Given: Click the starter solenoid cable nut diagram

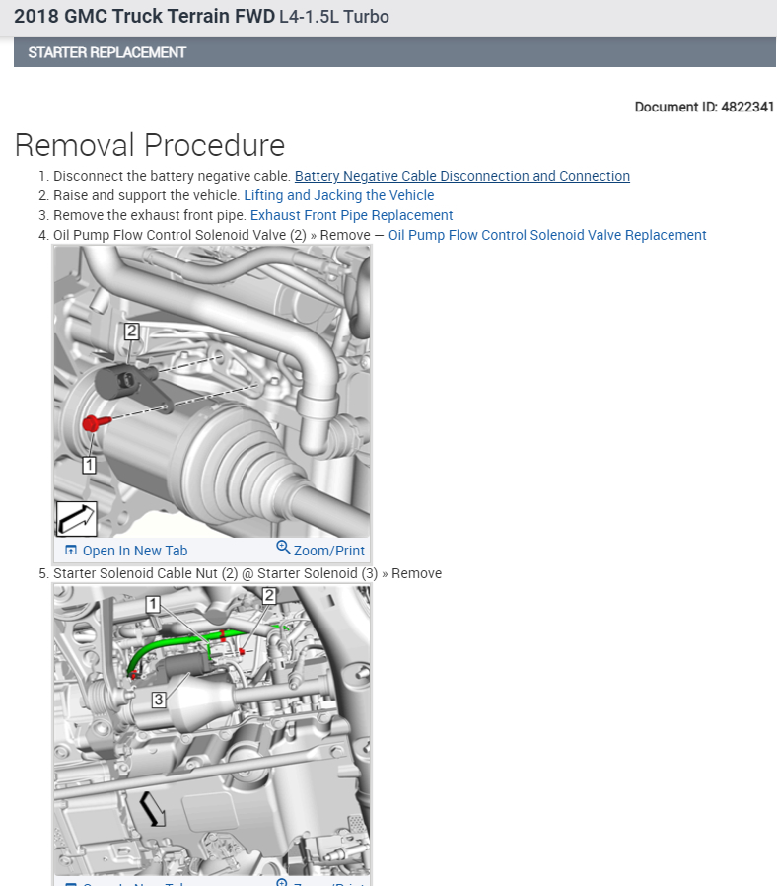Looking at the screenshot, I should [x=212, y=730].
